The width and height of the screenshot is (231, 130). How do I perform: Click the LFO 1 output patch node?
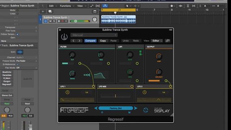click(93, 86)
